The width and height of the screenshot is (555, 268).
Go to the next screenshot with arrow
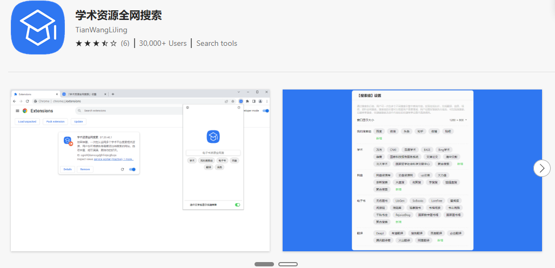tap(542, 168)
